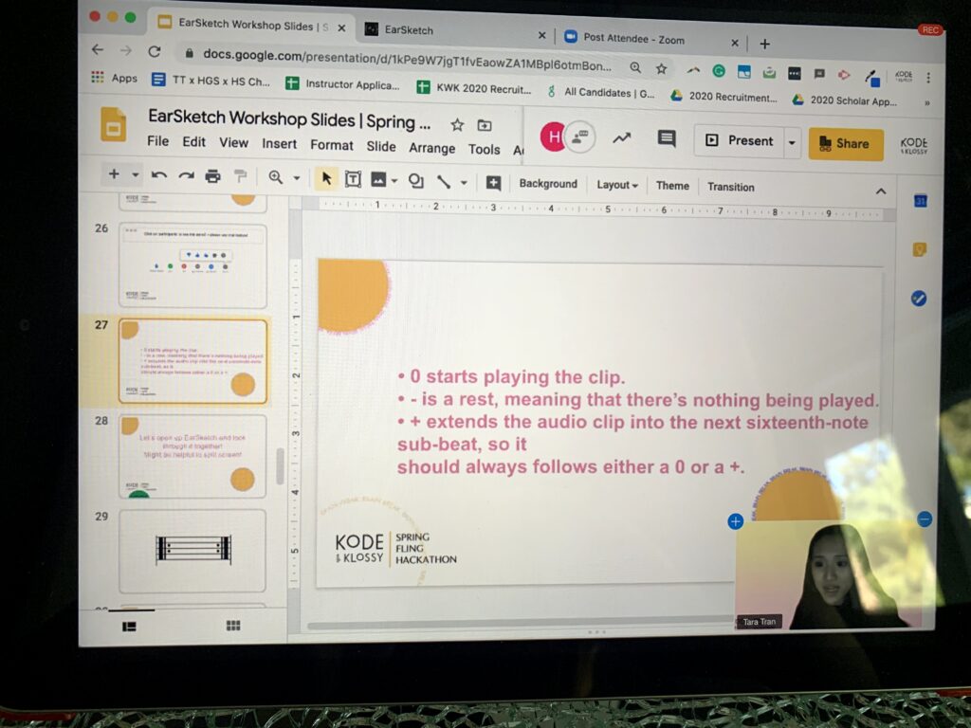The width and height of the screenshot is (971, 728).
Task: Open the Tasks side panel icon
Action: (919, 299)
